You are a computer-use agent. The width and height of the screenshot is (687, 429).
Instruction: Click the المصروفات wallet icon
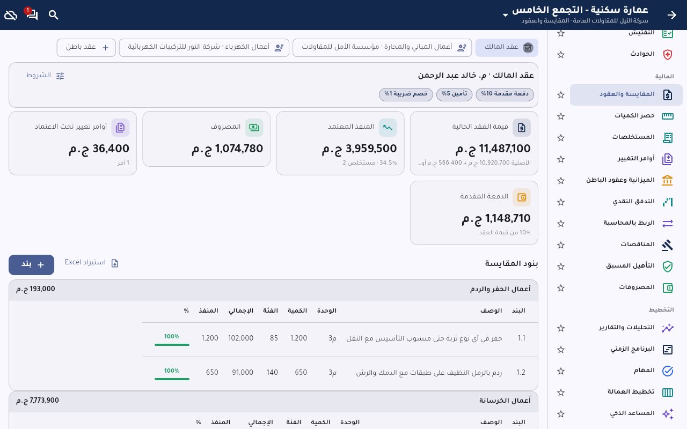click(667, 287)
